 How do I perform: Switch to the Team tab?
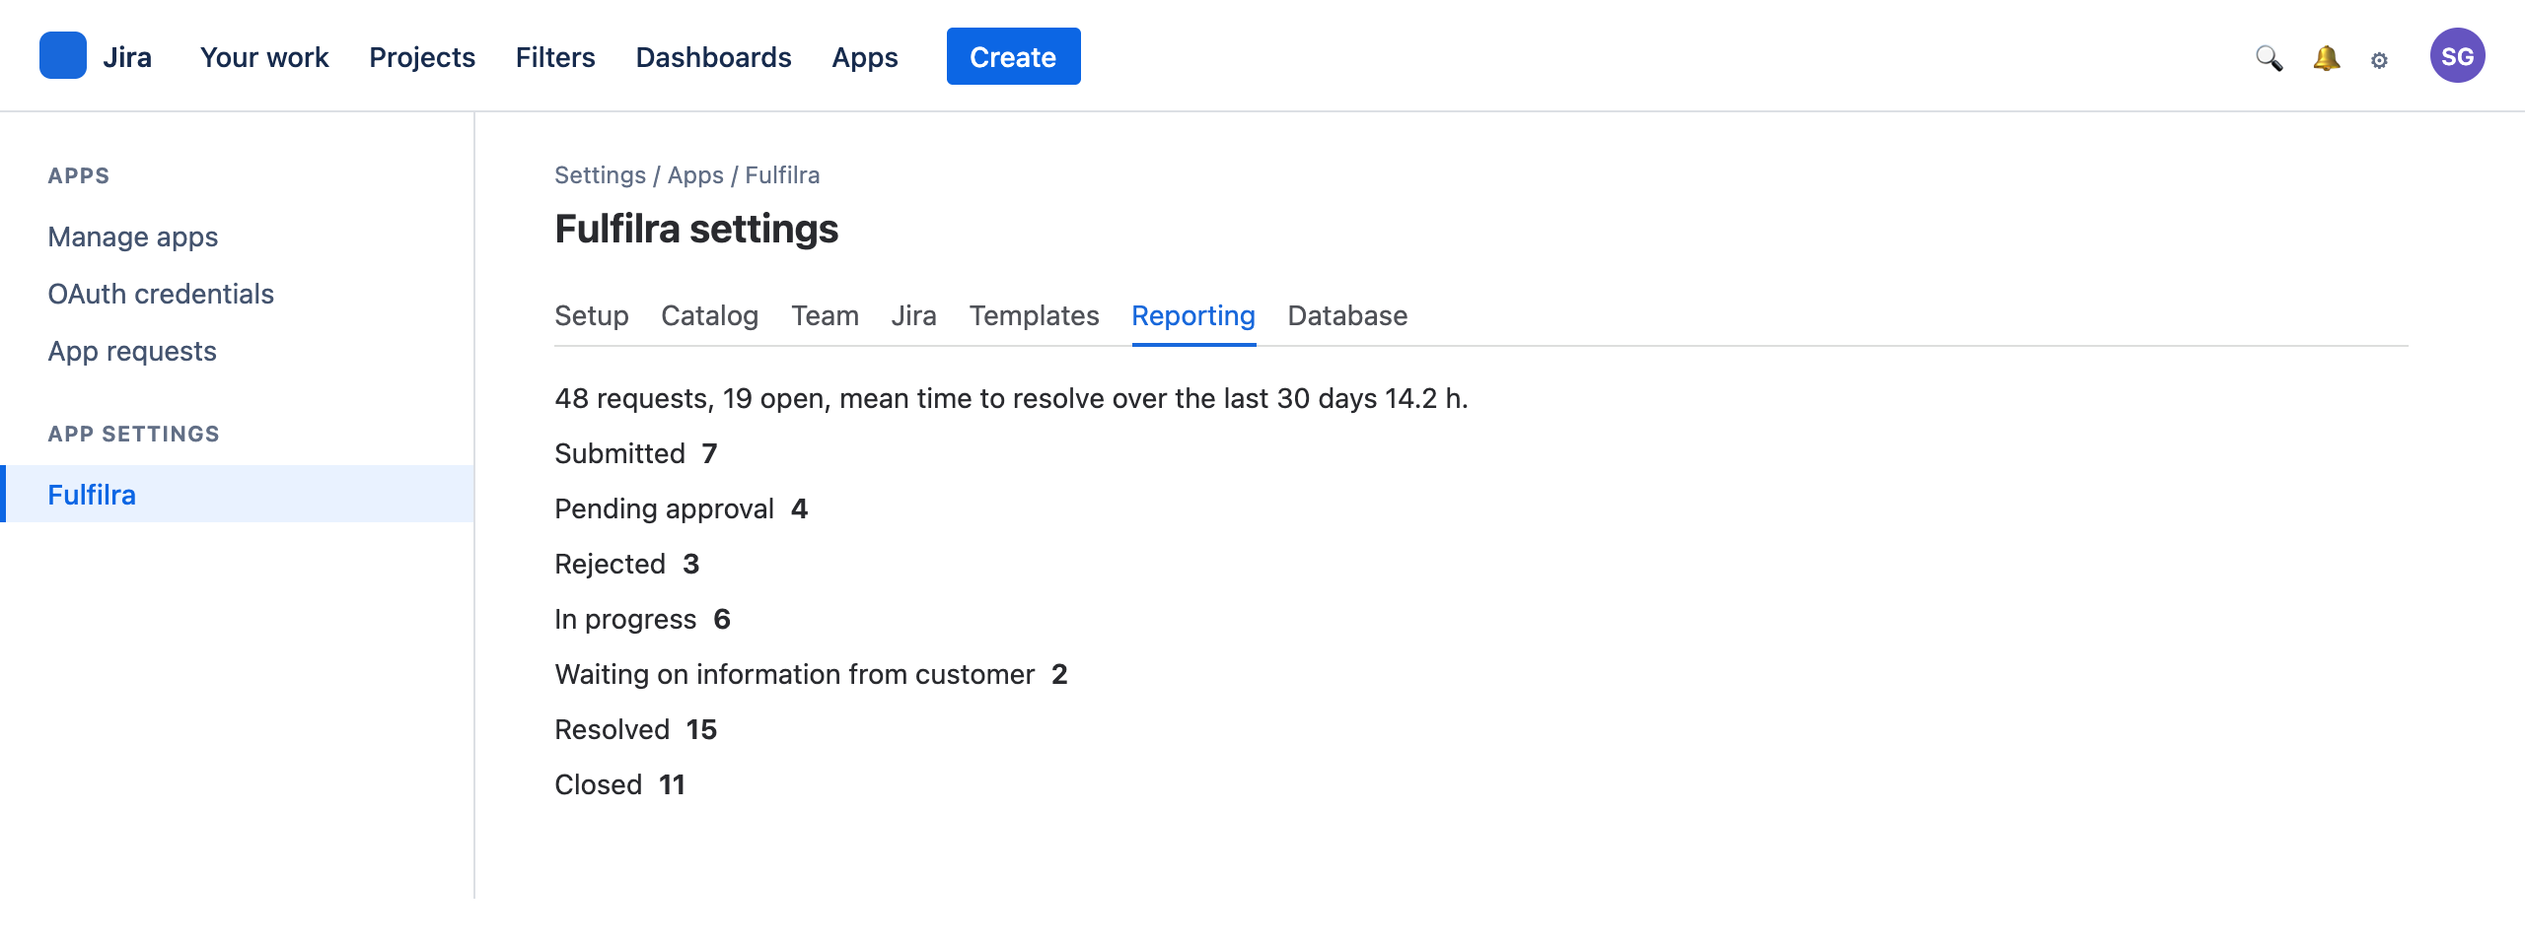(x=825, y=315)
